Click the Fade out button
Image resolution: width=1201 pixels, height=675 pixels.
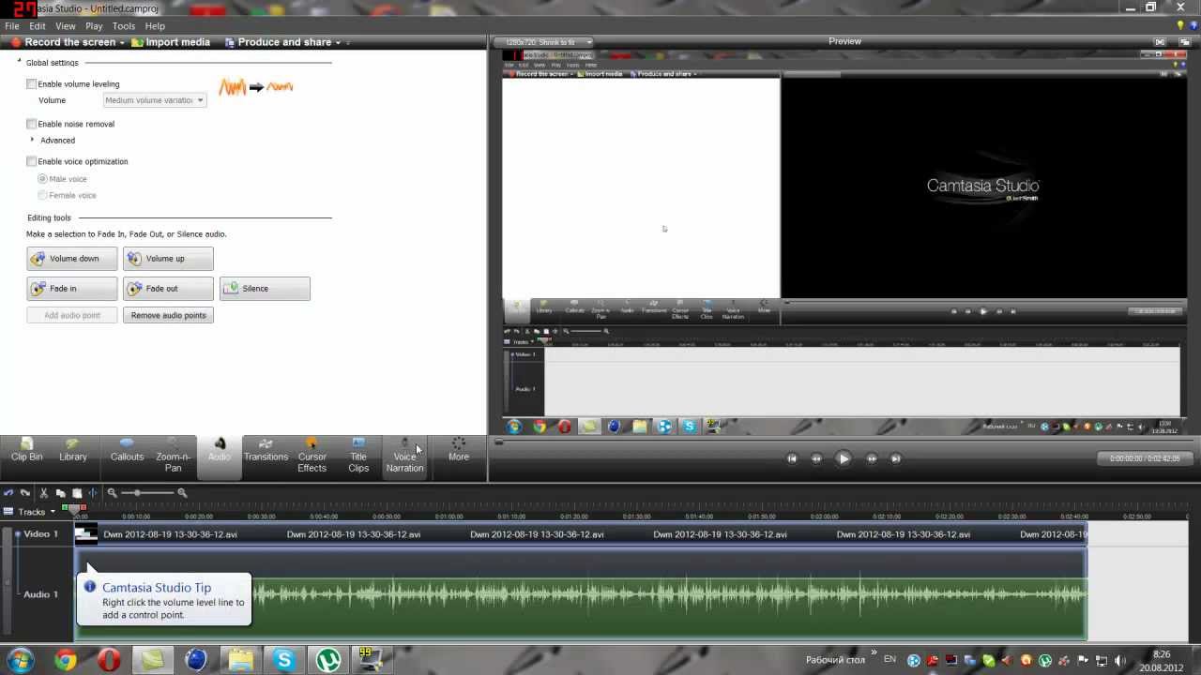168,289
